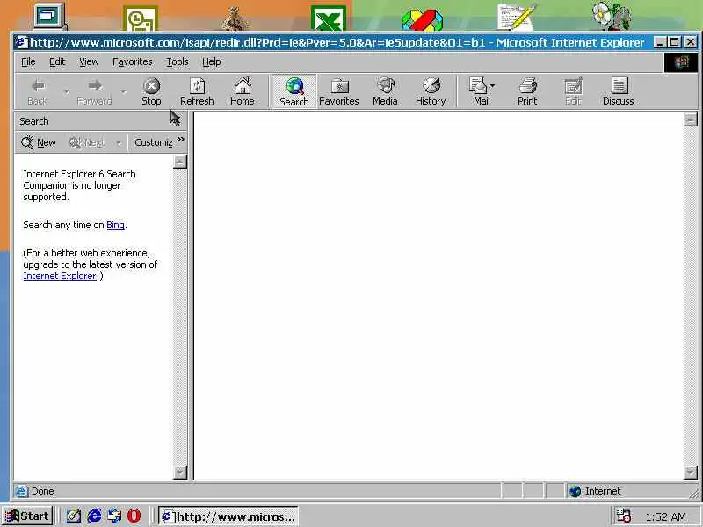Click the task scheduler tray icon

(x=623, y=516)
